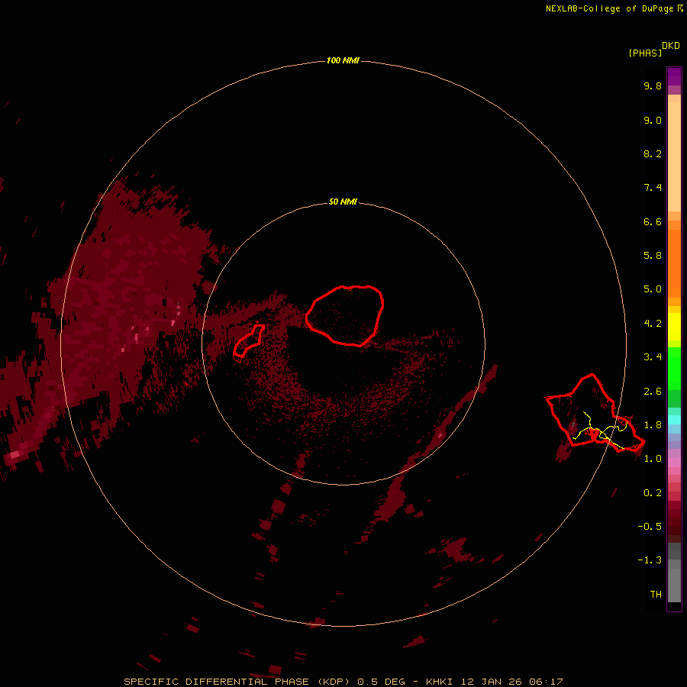Pick the green segment of the color bar
The height and width of the screenshot is (687, 687).
(674, 368)
